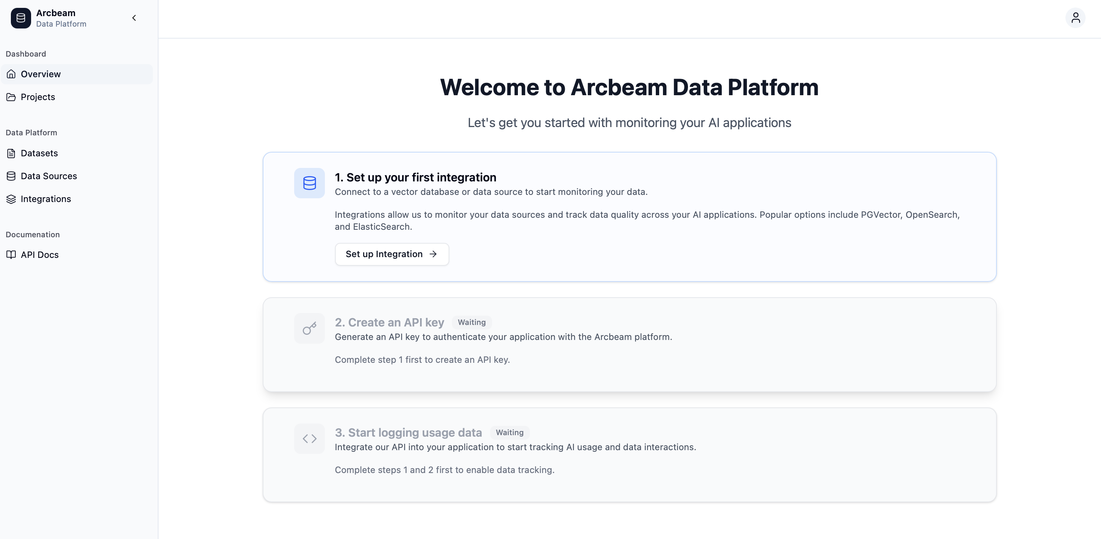Image resolution: width=1101 pixels, height=539 pixels.
Task: Click the code icon on Start logging usage data
Action: tap(309, 439)
